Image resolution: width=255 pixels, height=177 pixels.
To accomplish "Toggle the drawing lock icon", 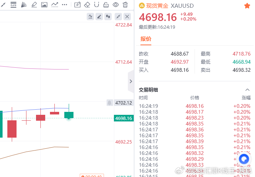I will 106,5.
